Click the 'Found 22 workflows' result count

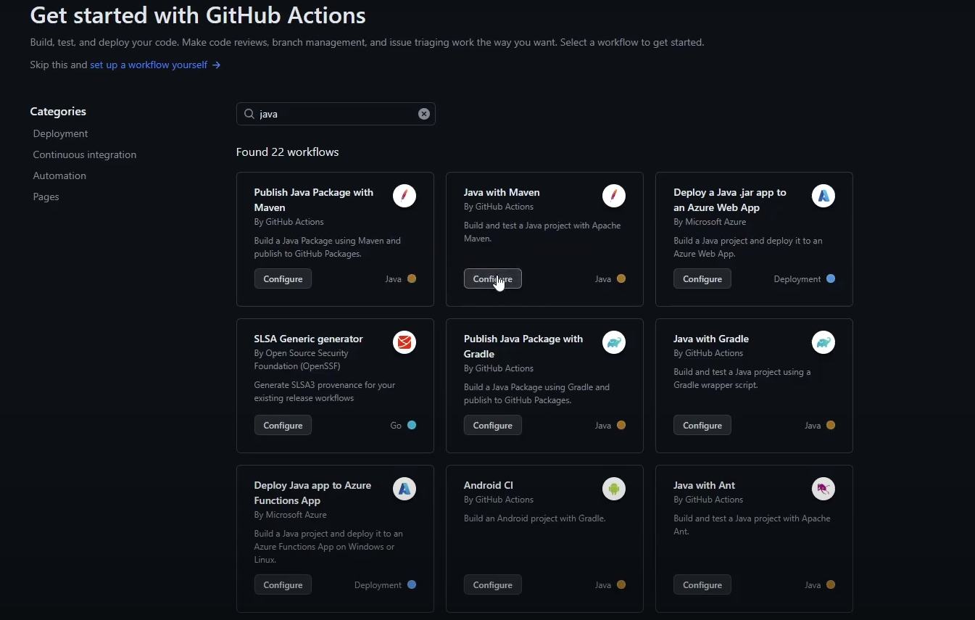point(288,152)
